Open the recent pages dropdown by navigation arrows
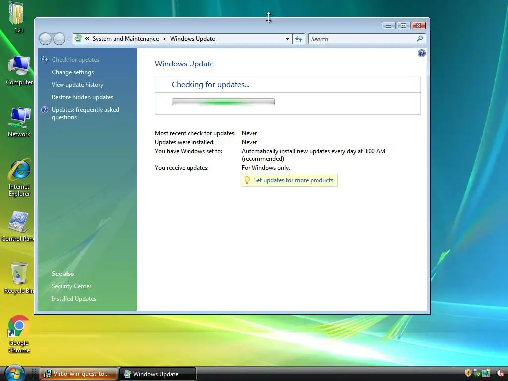Image resolution: width=508 pixels, height=381 pixels. [x=69, y=39]
